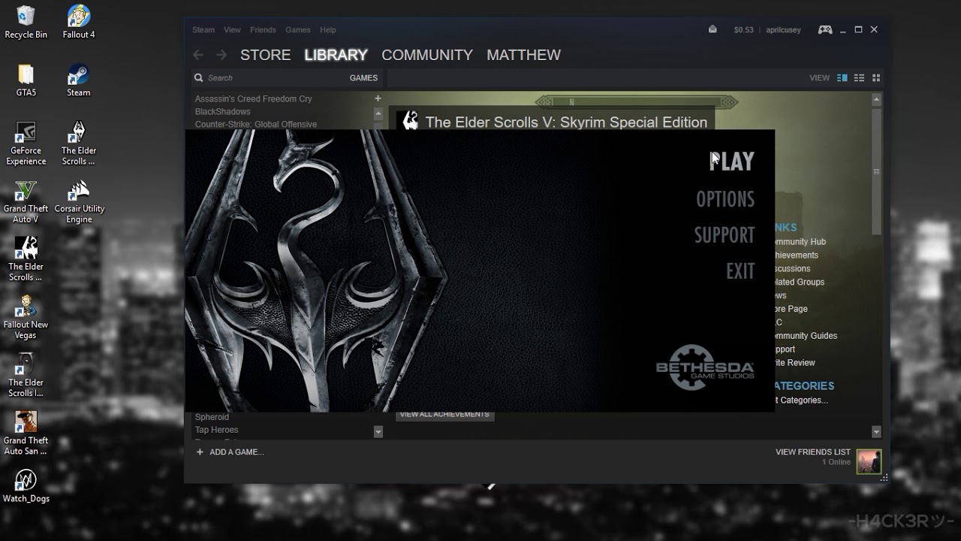Click game list scroll down arrow

pyautogui.click(x=378, y=432)
